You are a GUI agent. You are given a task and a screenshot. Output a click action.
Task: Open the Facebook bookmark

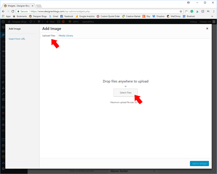click(67, 16)
